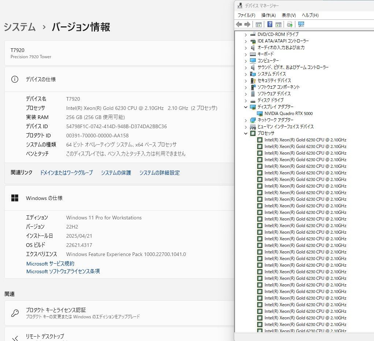Screen dimensions: 374x341
Task: Collapse the プロセッサ node
Action: click(246, 133)
